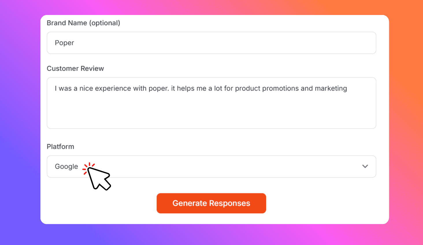Select the "Platform" label text

click(60, 147)
